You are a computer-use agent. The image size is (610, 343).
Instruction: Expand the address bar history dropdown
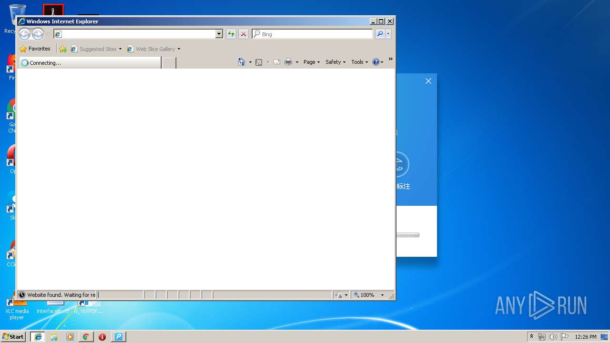[219, 34]
